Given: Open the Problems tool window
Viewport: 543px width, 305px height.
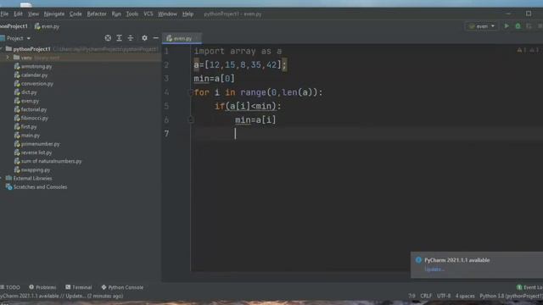Looking at the screenshot, I should (42, 287).
